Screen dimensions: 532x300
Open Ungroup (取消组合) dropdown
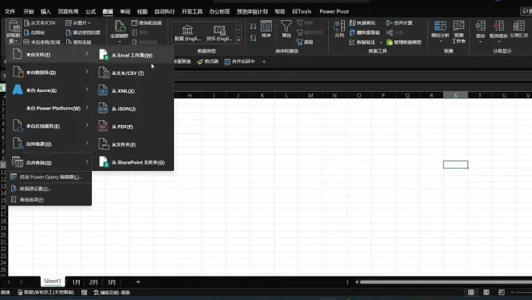coord(499,32)
